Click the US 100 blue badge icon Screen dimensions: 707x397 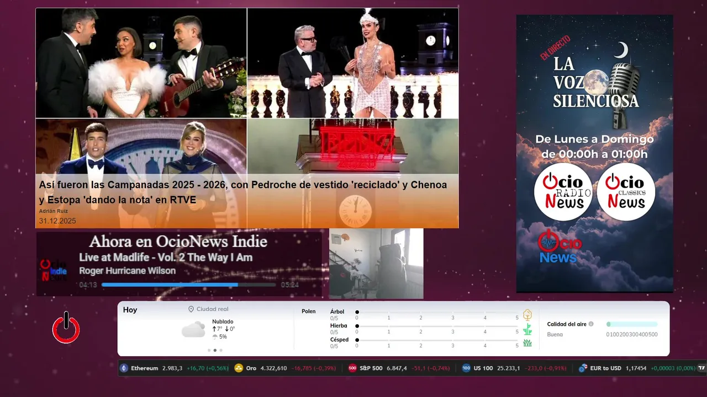[x=466, y=368]
